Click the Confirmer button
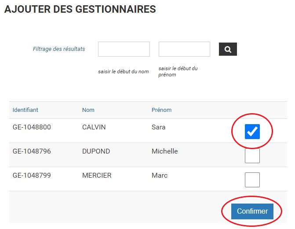 [252, 211]
